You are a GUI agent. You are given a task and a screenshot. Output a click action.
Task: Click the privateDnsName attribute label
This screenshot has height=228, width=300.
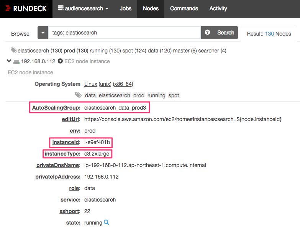pyautogui.click(x=58, y=165)
